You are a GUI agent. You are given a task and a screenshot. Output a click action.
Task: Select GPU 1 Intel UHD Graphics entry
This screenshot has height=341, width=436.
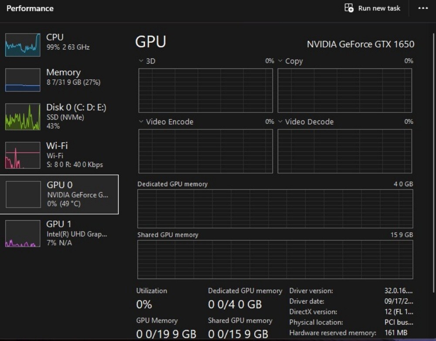tap(59, 233)
